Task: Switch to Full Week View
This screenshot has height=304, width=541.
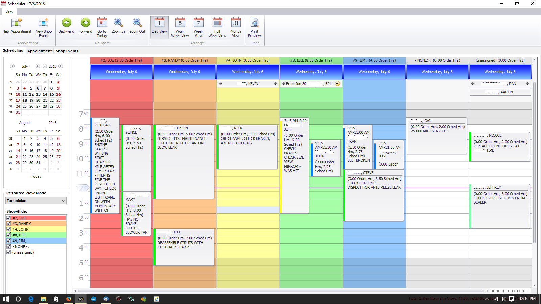Action: click(x=217, y=27)
